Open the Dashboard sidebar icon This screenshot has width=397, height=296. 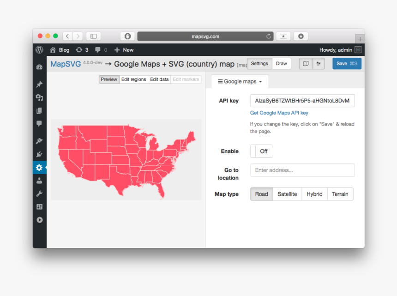pyautogui.click(x=39, y=67)
